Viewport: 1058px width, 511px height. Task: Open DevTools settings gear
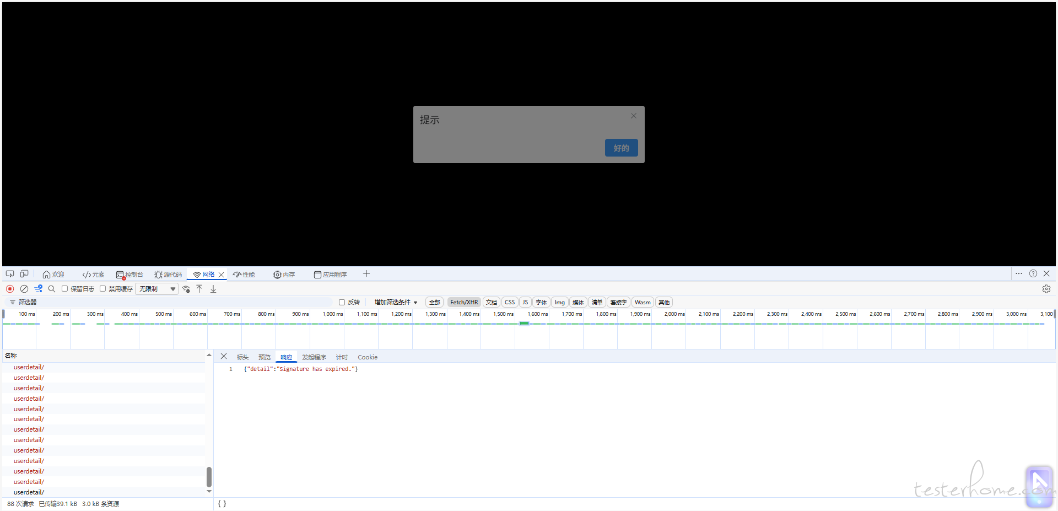(1046, 289)
